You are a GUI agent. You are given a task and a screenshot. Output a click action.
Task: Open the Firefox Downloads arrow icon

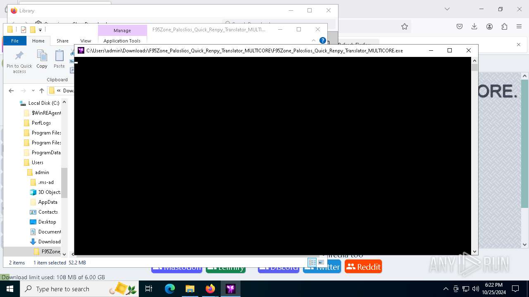(x=474, y=26)
